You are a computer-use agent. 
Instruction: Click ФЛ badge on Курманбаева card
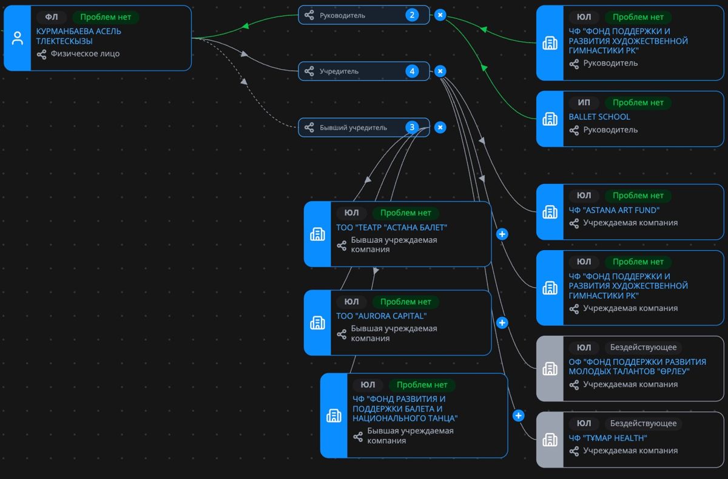[x=52, y=17]
